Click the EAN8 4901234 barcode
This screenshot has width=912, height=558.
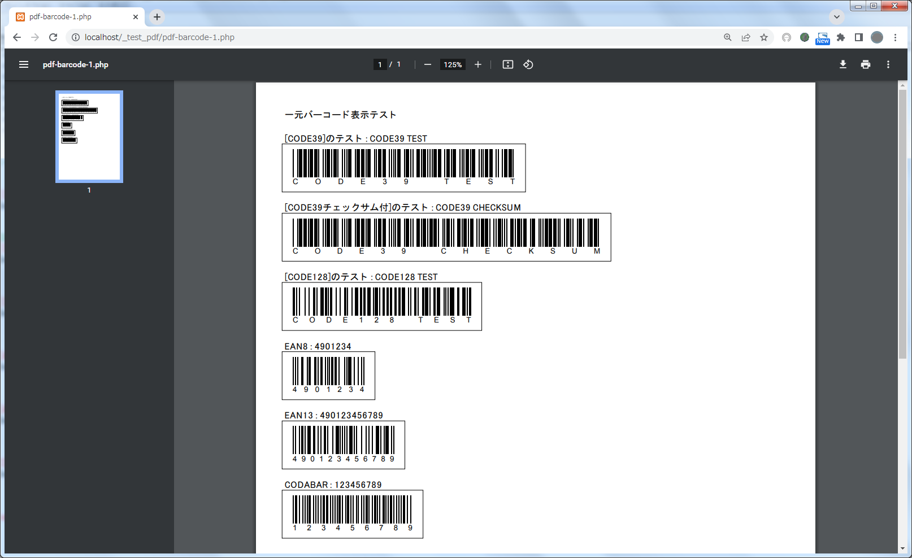point(328,376)
